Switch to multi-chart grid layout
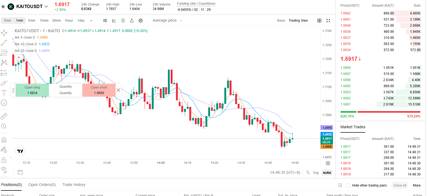Viewport: 428px width, 196px height. tap(319, 21)
